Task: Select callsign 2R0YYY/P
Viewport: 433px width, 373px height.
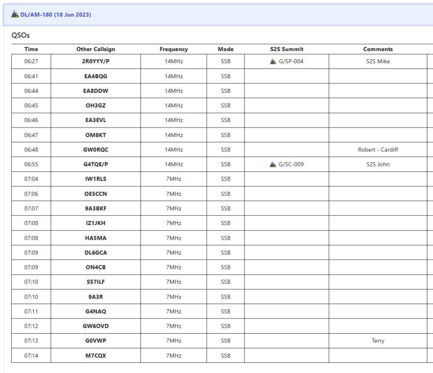Action: click(95, 62)
